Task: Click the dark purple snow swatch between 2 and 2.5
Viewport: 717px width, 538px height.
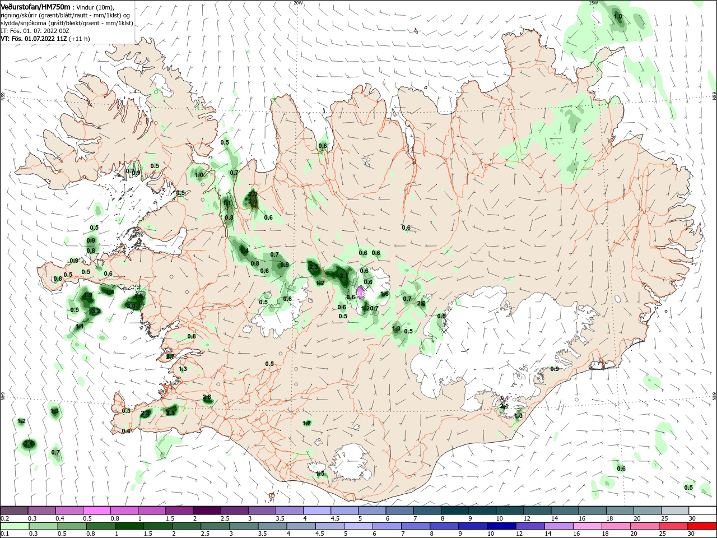Action: coord(207,511)
